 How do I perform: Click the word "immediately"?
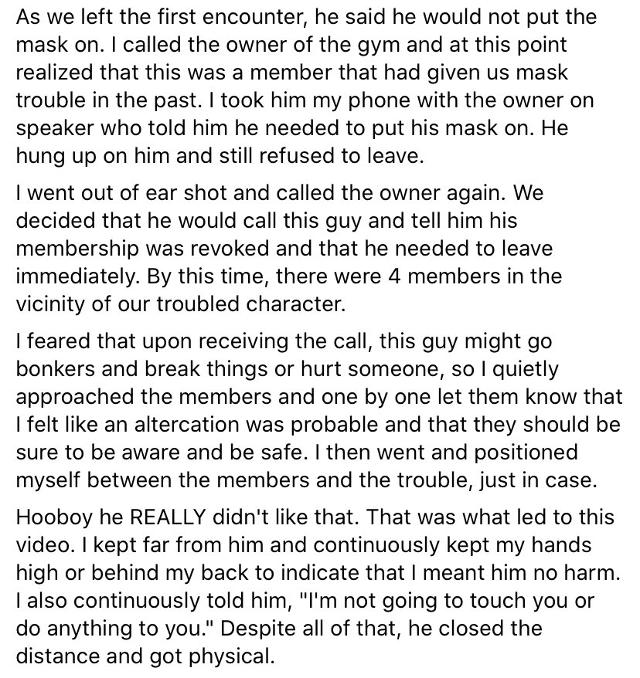point(77,277)
